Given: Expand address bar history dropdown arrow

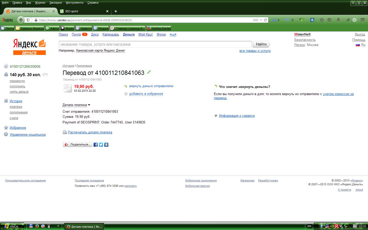Looking at the screenshot, I should [261, 20].
